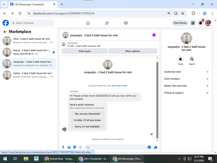Expand Media, files and links section

click(x=186, y=86)
